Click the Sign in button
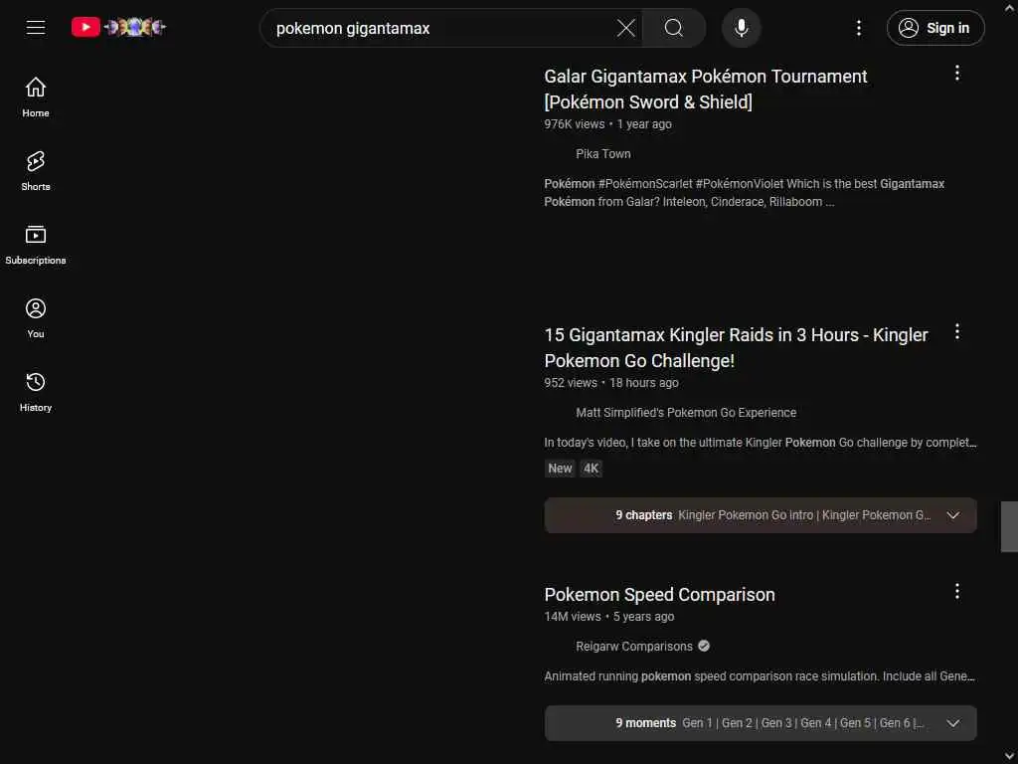Image resolution: width=1018 pixels, height=764 pixels. tap(935, 28)
